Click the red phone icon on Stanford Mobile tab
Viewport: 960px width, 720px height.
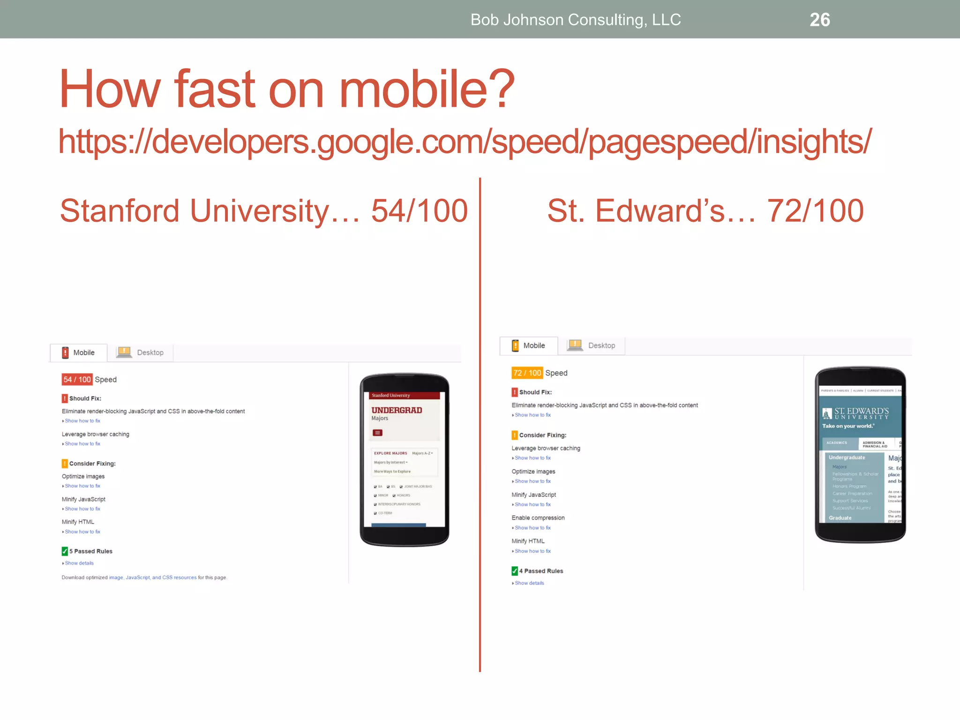(x=65, y=352)
